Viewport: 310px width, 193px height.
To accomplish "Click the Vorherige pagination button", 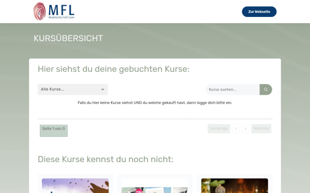I will (x=219, y=129).
